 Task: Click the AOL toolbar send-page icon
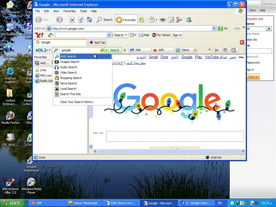tap(217, 50)
